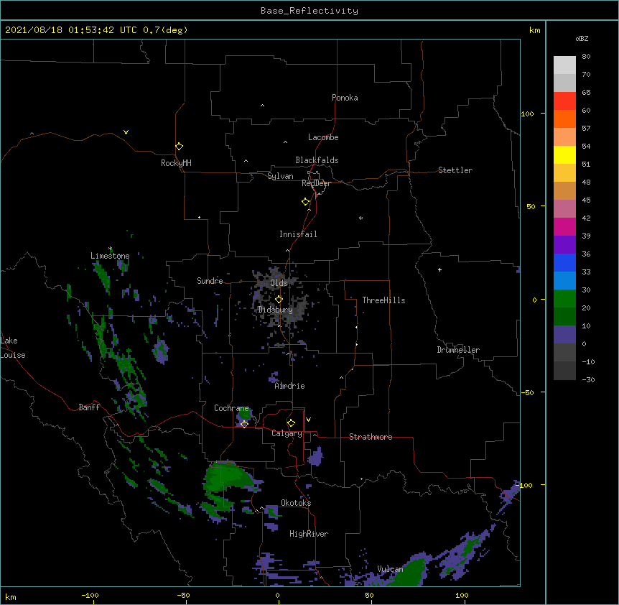Click the mauve 42-45 dBZ legend swatch

click(564, 208)
